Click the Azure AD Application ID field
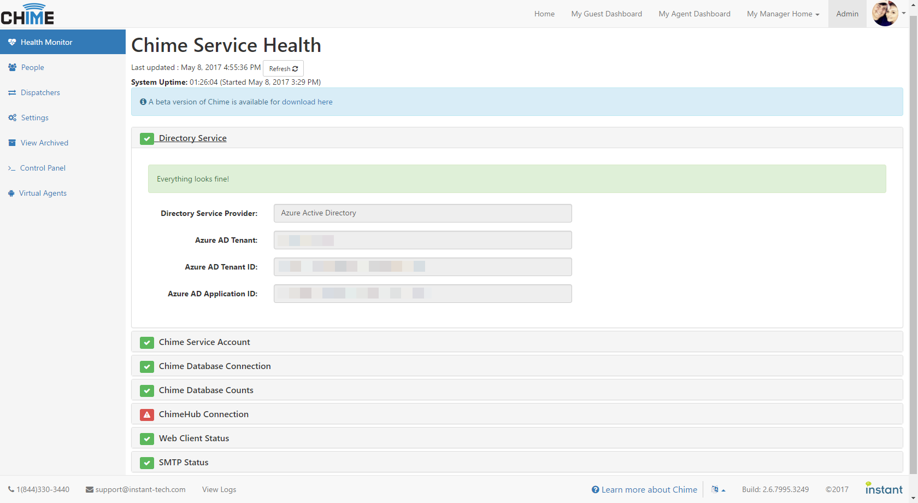This screenshot has width=918, height=503. pyautogui.click(x=422, y=294)
